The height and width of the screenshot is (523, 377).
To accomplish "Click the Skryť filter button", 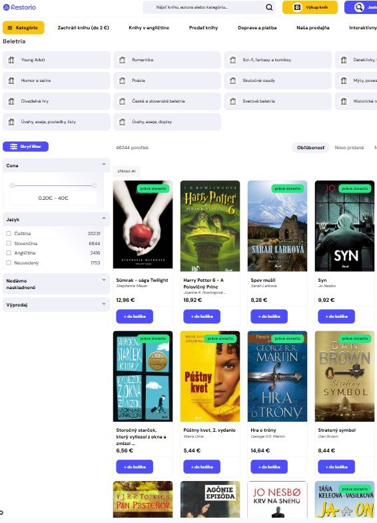I will [x=26, y=147].
